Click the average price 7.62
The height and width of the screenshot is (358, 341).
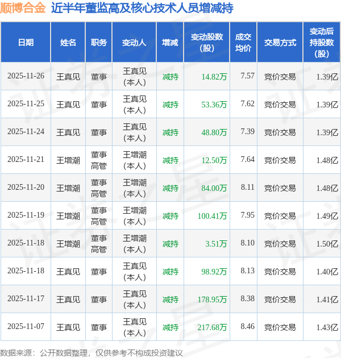coord(248,103)
